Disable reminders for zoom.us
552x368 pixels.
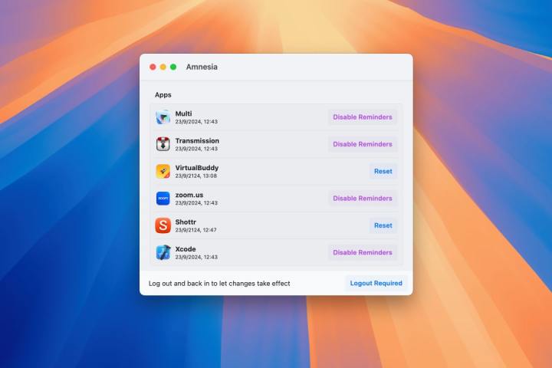point(363,199)
